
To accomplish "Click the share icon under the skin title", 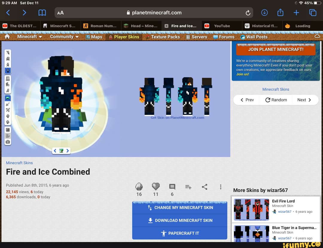I will tap(205, 187).
